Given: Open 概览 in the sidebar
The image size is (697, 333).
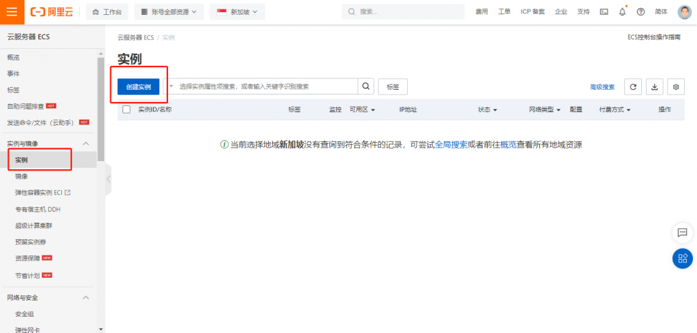Looking at the screenshot, I should point(14,57).
